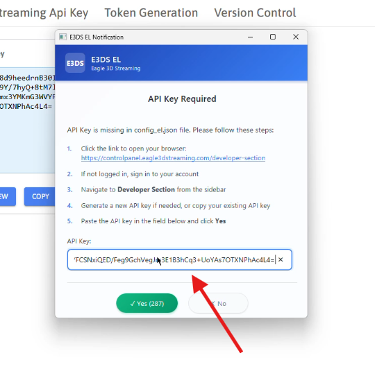Screen dimensions: 375x387
Task: Decline using the No button
Action: tap(218, 303)
